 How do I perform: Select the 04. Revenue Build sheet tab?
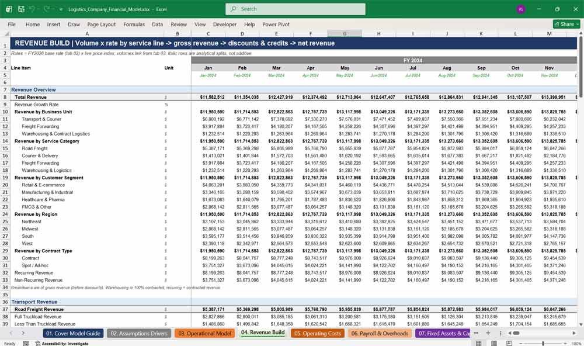(263, 333)
